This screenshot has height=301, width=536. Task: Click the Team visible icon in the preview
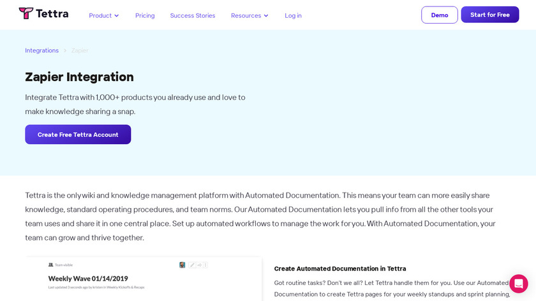point(50,265)
